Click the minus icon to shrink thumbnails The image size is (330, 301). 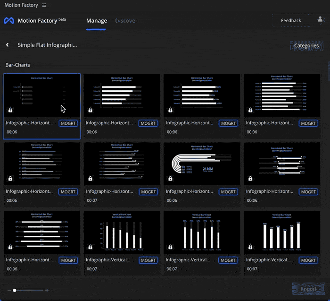point(8,290)
